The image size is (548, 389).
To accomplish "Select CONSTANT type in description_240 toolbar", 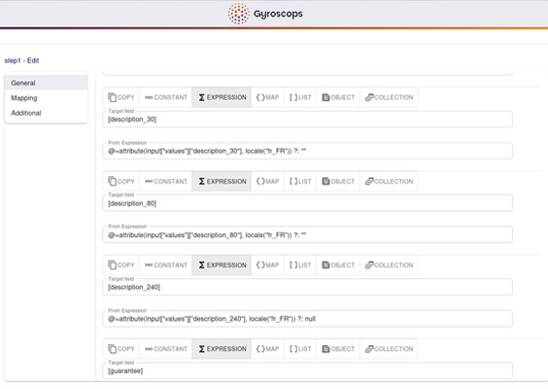I will (165, 265).
